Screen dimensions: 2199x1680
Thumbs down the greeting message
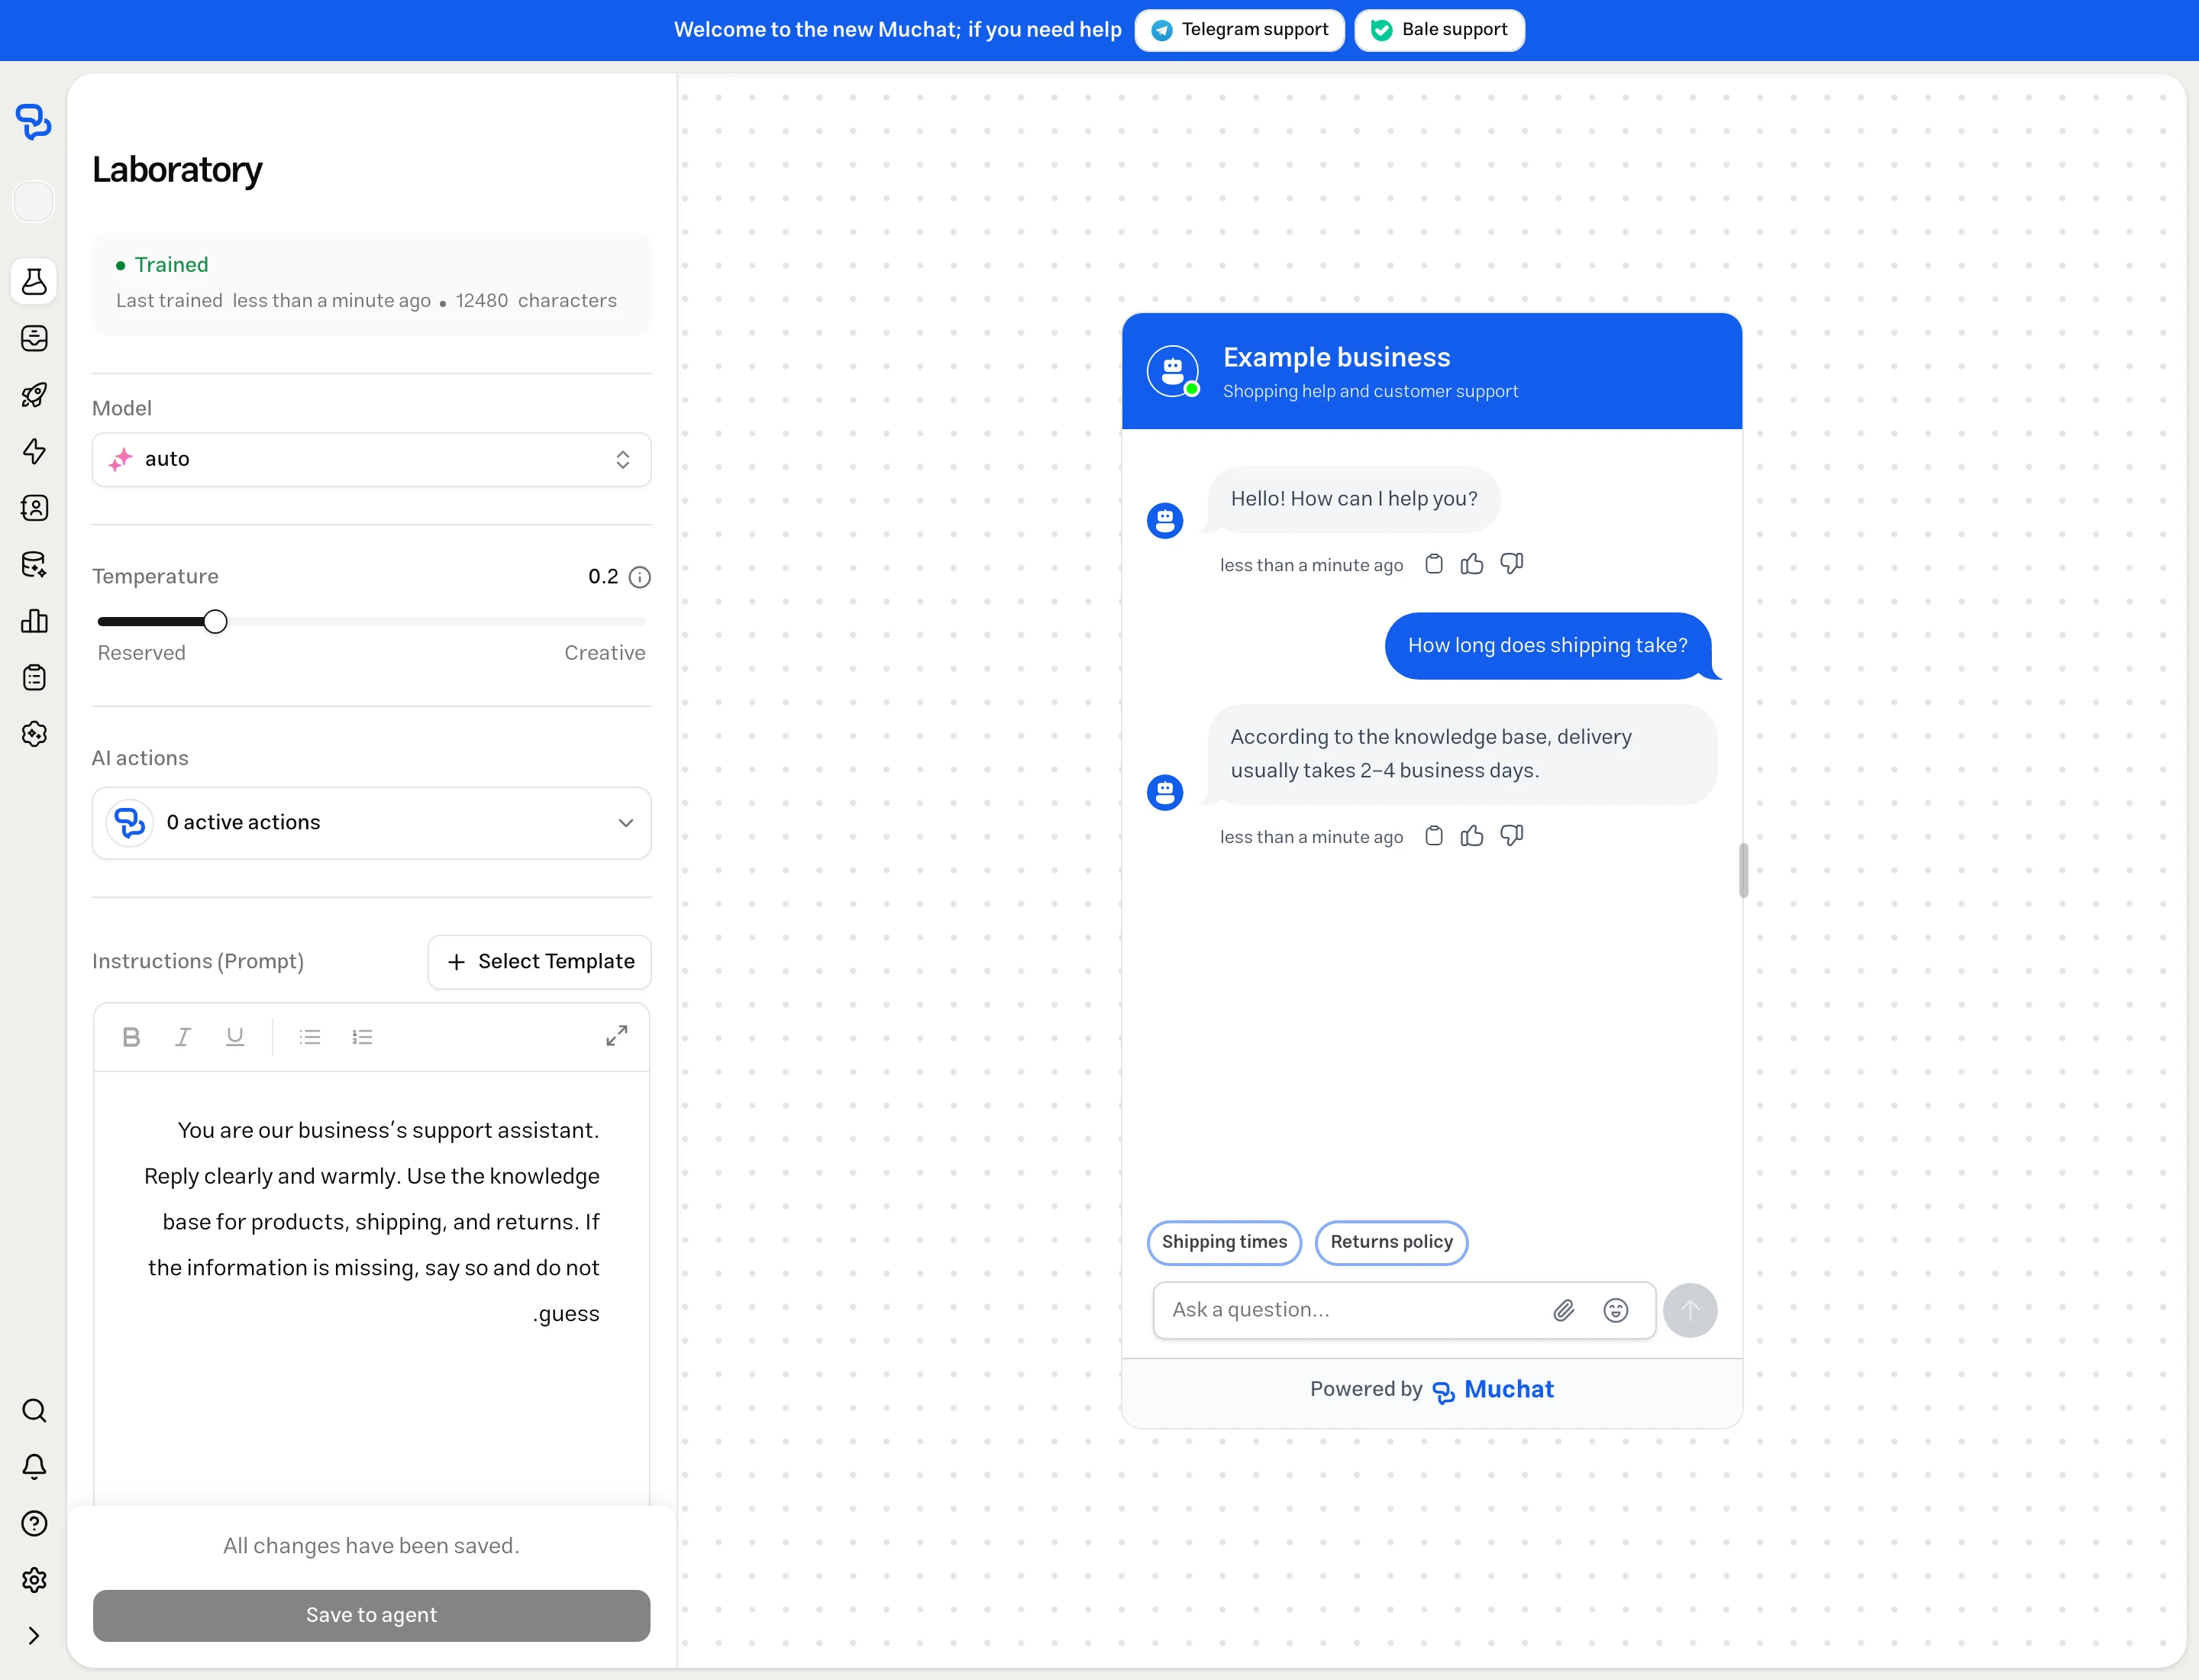tap(1512, 564)
